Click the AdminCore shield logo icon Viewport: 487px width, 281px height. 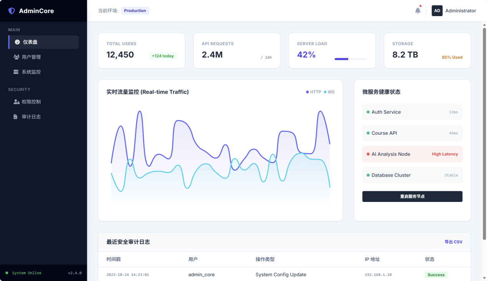pyautogui.click(x=12, y=11)
